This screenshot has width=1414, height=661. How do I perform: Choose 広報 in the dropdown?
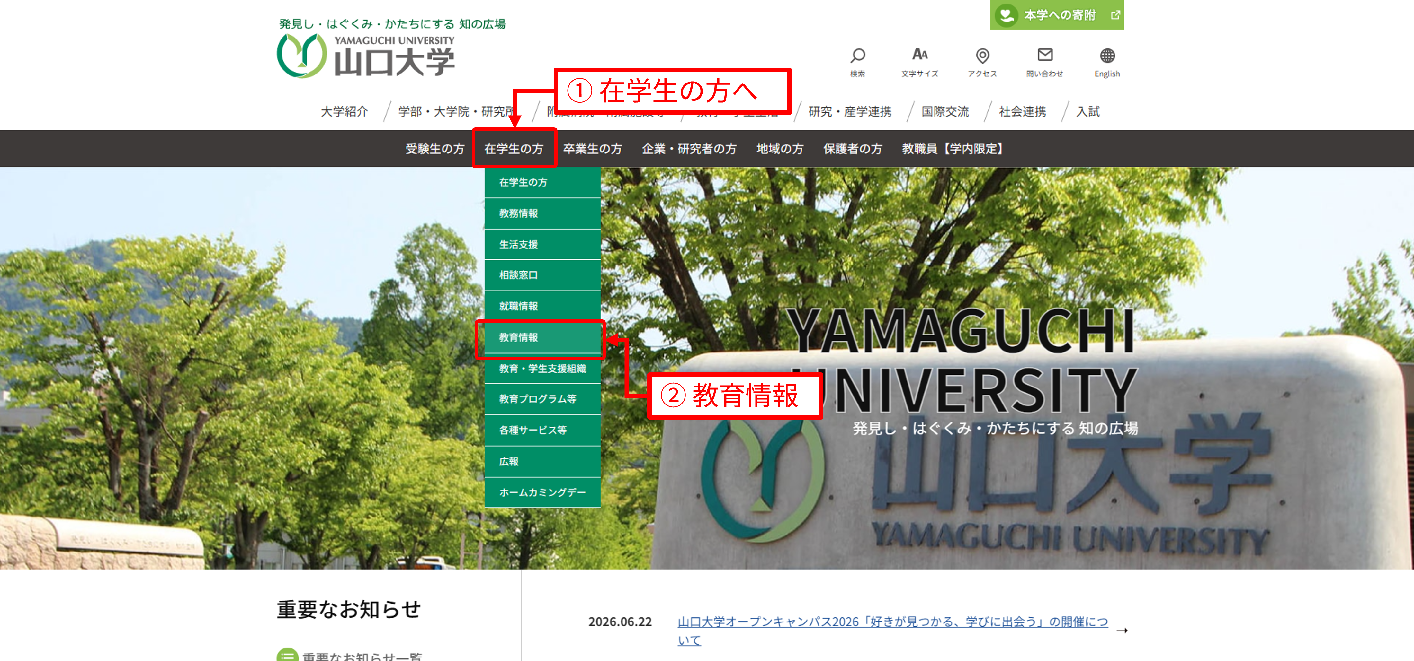click(542, 461)
